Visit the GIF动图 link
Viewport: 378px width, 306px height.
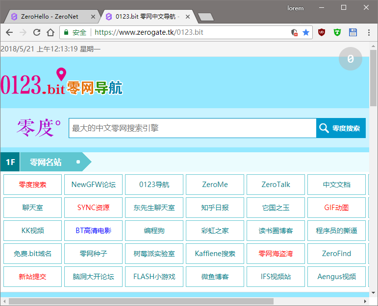(336, 208)
